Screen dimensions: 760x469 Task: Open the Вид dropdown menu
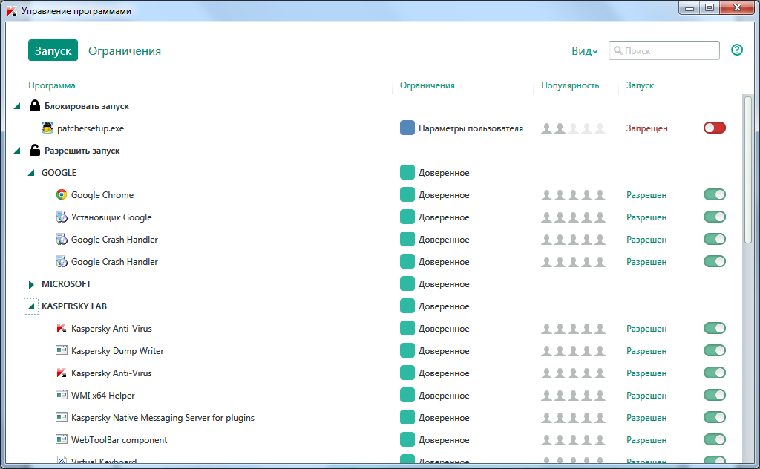tap(584, 51)
